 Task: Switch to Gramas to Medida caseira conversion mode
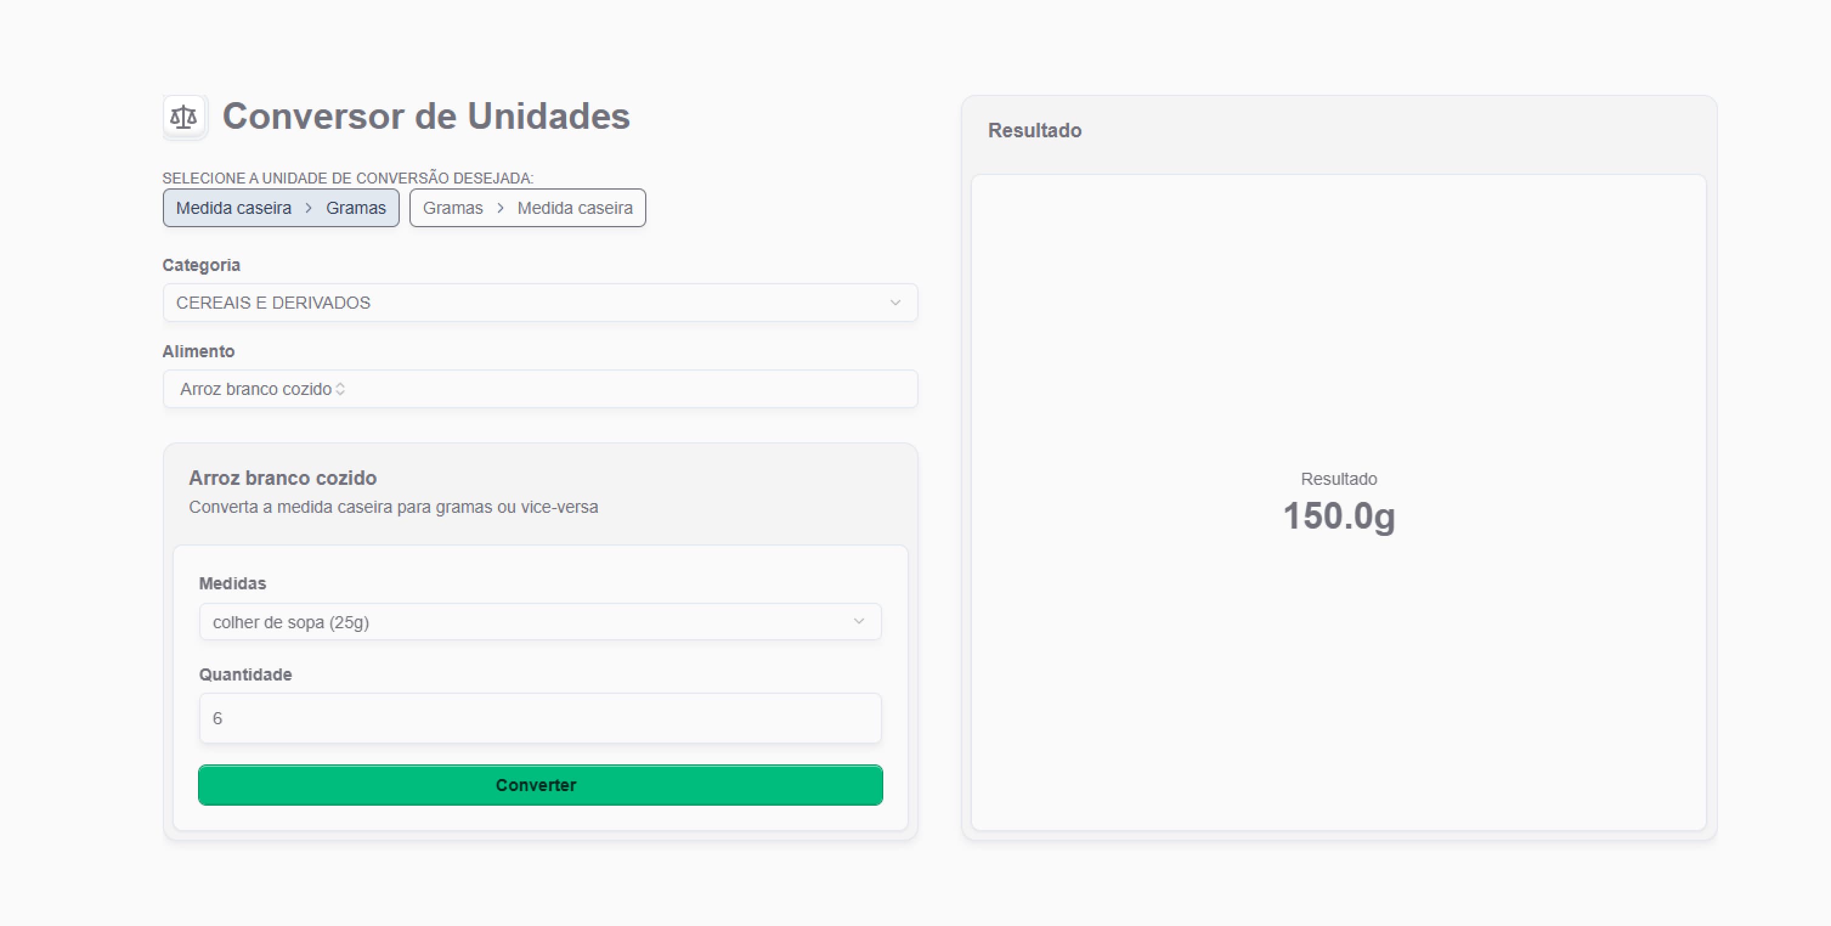tap(527, 208)
